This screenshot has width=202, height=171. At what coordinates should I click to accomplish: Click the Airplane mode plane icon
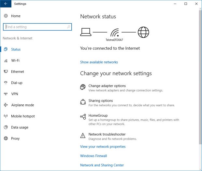[6, 105]
